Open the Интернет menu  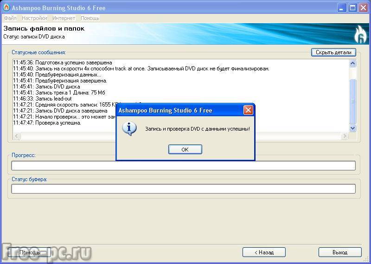pos(64,18)
